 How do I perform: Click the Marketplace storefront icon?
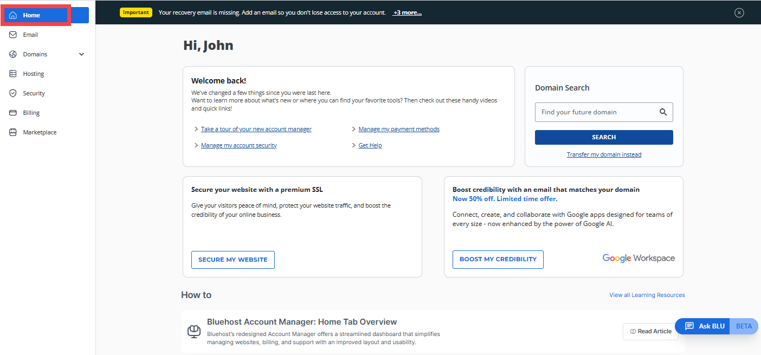click(x=13, y=132)
